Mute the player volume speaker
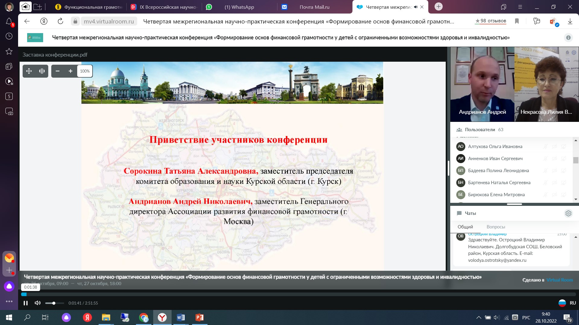579x325 pixels. click(38, 303)
